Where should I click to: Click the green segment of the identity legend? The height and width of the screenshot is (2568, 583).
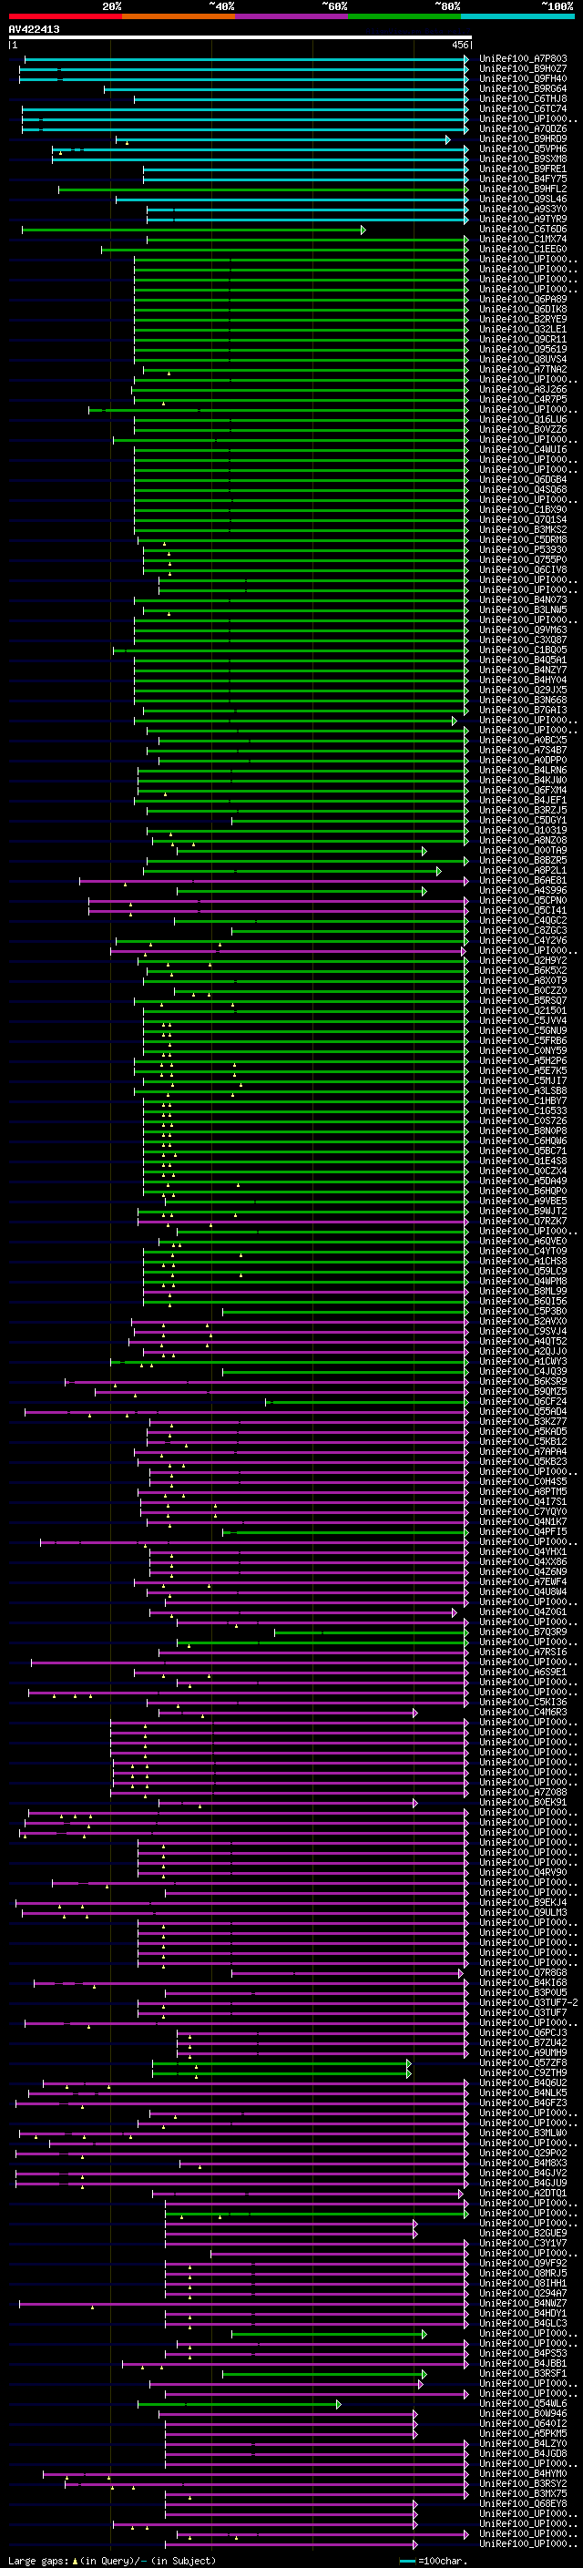404,16
